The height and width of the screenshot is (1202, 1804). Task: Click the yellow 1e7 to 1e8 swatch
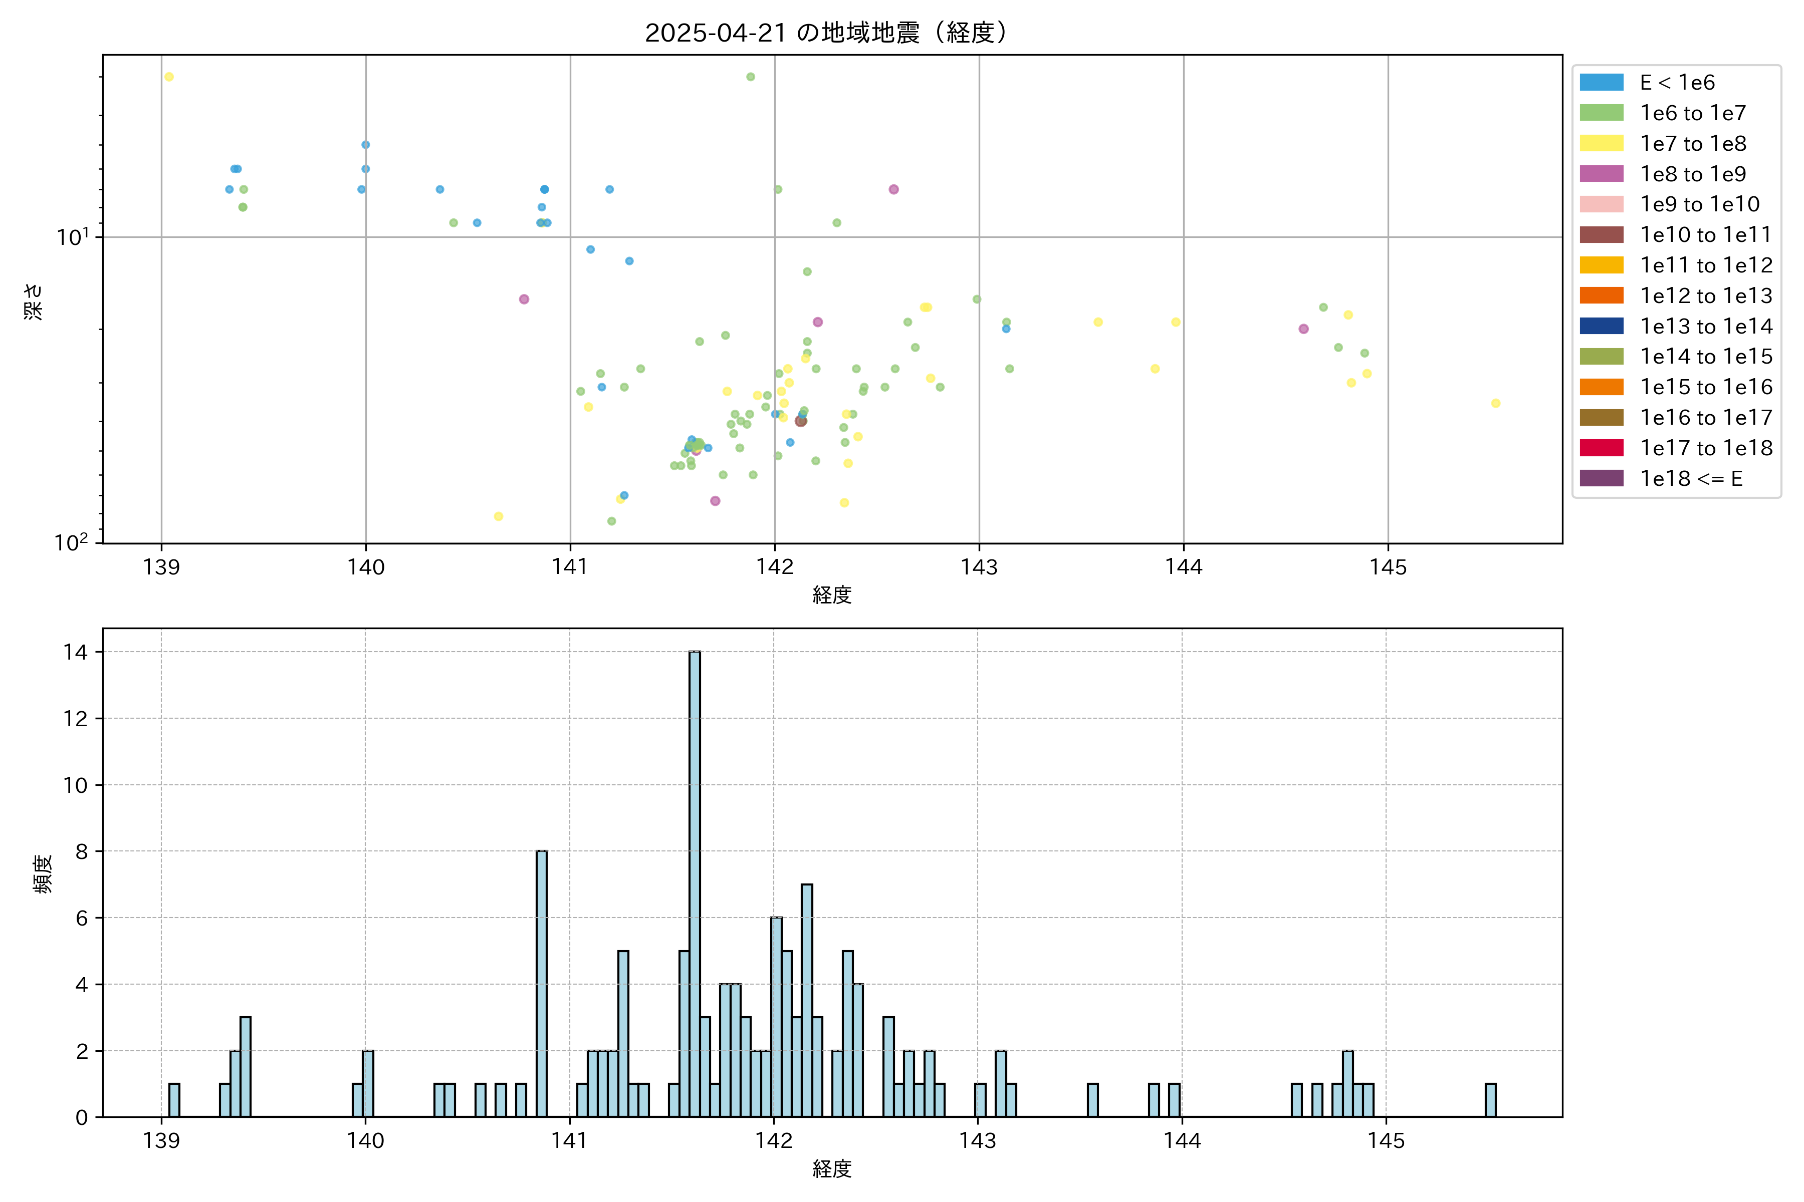(1601, 144)
